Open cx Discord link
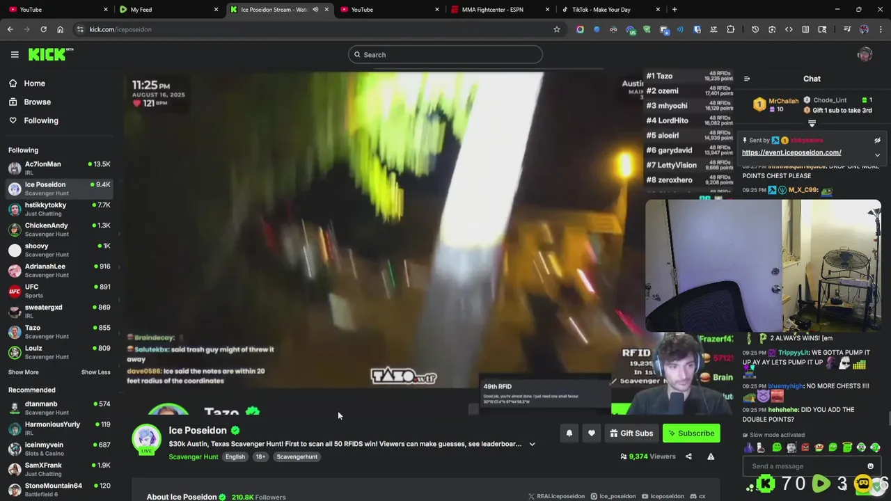The width and height of the screenshot is (891, 501). pyautogui.click(x=697, y=497)
